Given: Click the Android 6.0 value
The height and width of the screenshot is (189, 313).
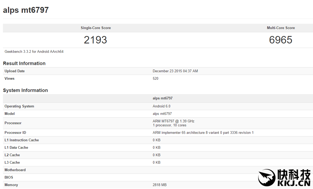Looking at the screenshot, I should pyautogui.click(x=161, y=106).
